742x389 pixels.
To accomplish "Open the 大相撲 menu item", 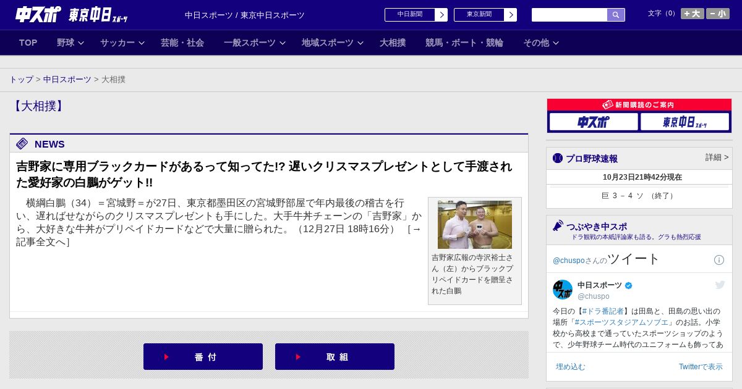I will [x=393, y=43].
